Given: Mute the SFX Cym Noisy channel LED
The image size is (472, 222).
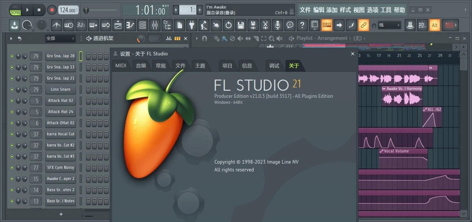Looking at the screenshot, I should click(x=12, y=168).
